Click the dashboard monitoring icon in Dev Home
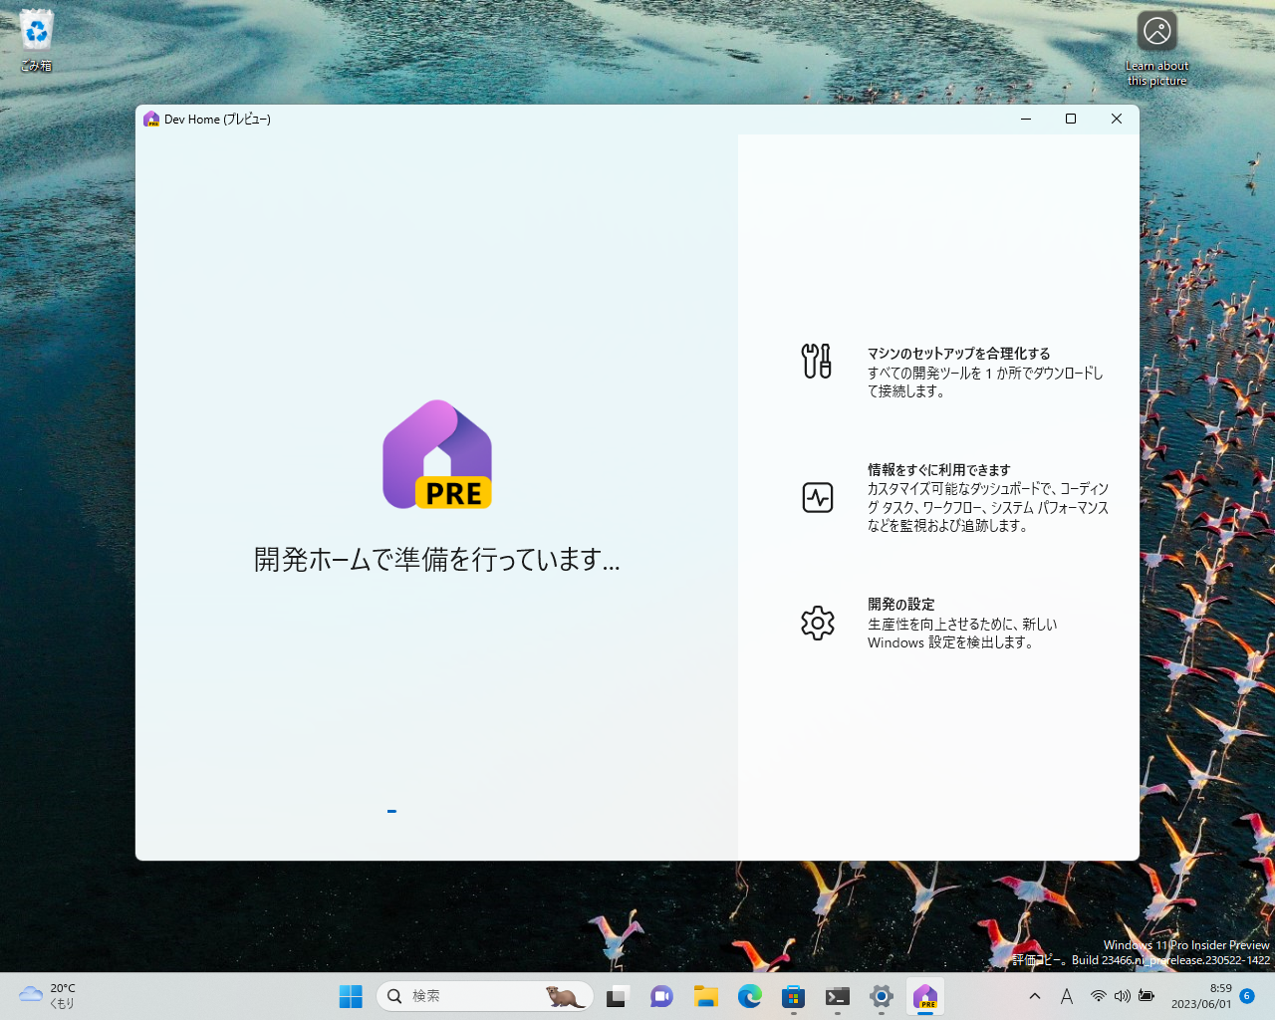1275x1020 pixels. click(817, 497)
